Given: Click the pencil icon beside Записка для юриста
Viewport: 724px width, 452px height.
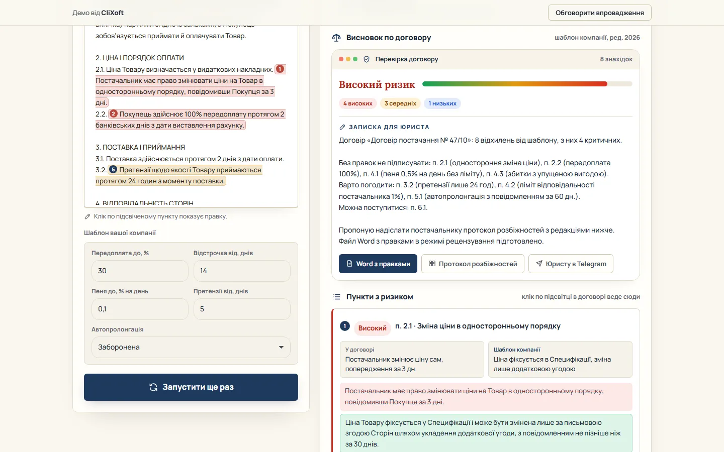Looking at the screenshot, I should click(342, 127).
